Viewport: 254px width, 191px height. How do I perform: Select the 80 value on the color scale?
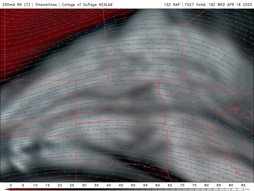coord(206,185)
